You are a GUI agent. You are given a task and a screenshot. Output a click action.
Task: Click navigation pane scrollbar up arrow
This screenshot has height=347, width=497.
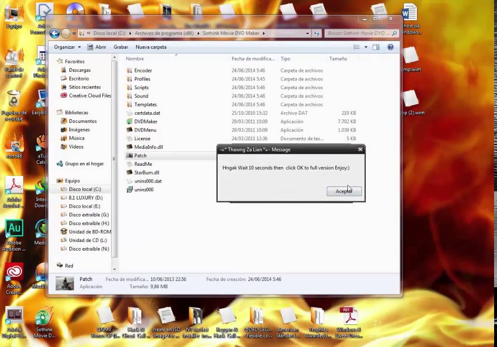point(114,58)
